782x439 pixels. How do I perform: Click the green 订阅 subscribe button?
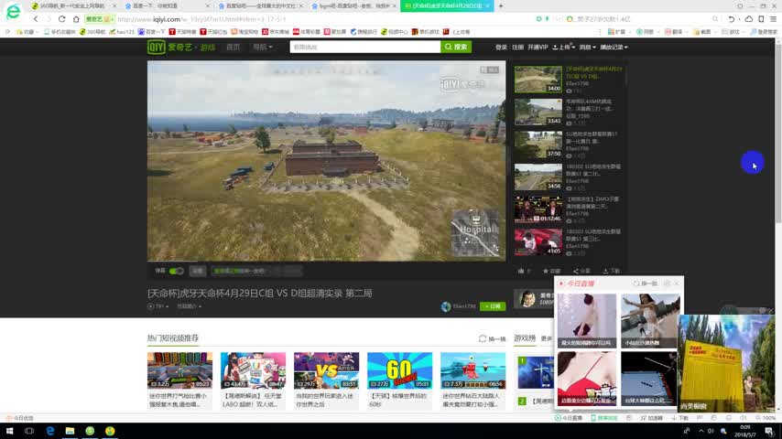(493, 306)
